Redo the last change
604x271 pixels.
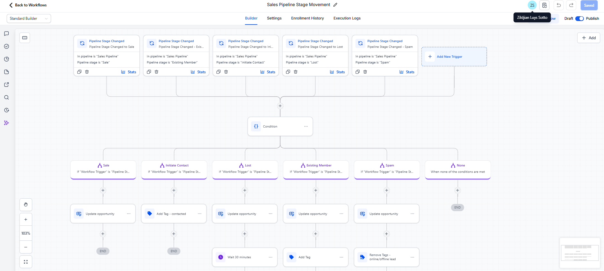click(571, 5)
